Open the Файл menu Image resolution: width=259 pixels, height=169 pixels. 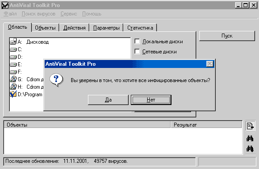coord(10,14)
